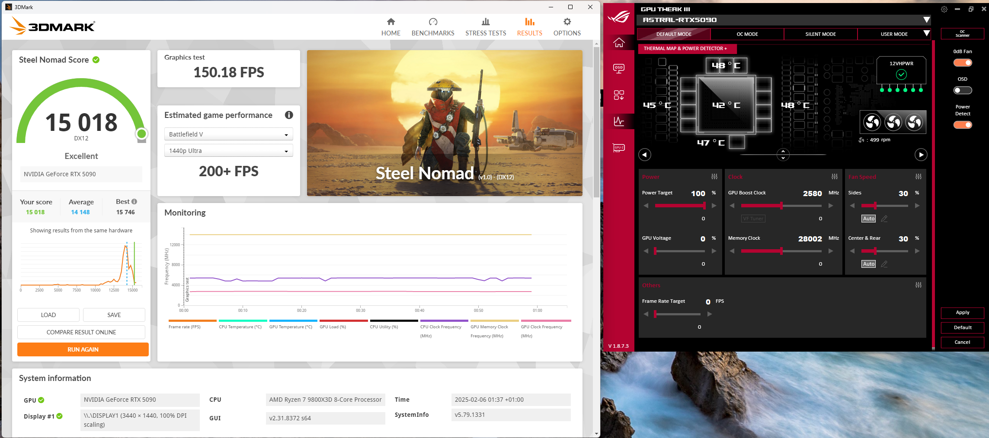The width and height of the screenshot is (989, 438).
Task: Go to previous thermal map page
Action: click(x=645, y=155)
